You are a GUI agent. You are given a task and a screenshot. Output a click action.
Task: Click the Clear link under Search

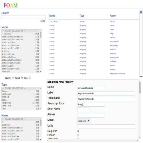pos(43,21)
